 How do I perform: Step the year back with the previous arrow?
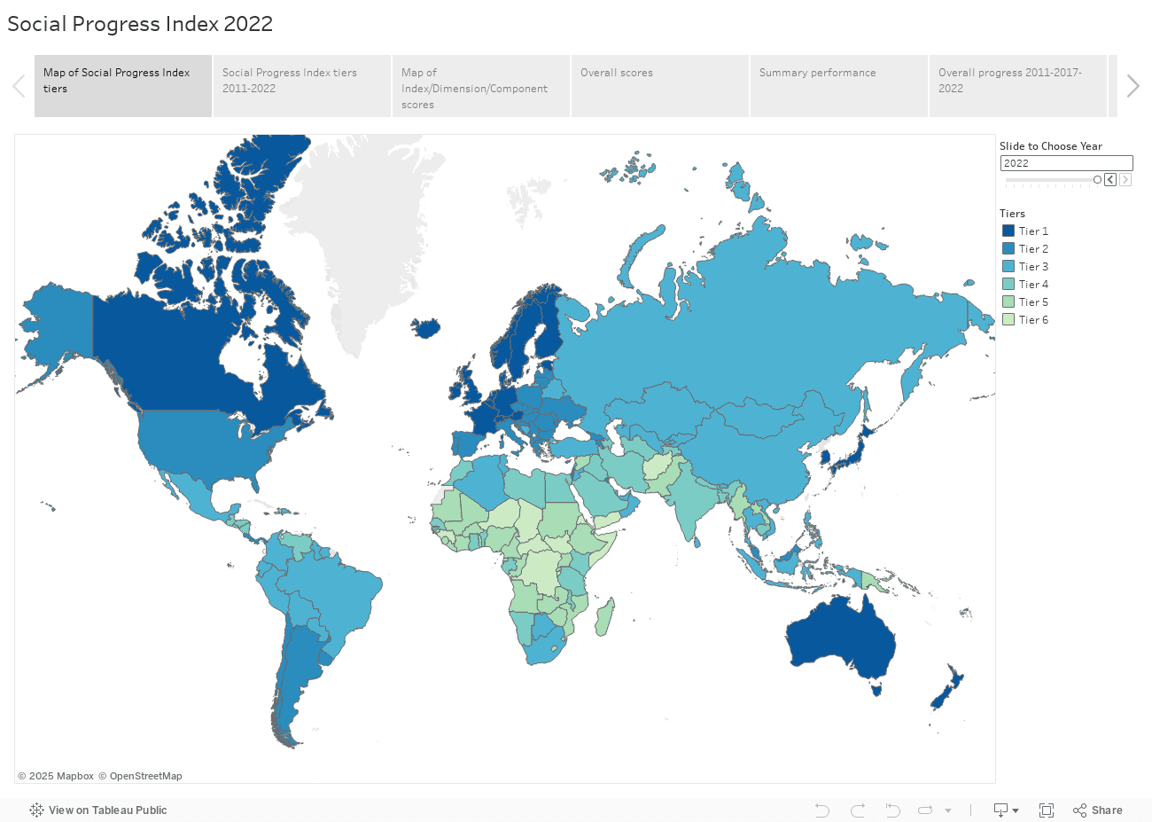1110,180
